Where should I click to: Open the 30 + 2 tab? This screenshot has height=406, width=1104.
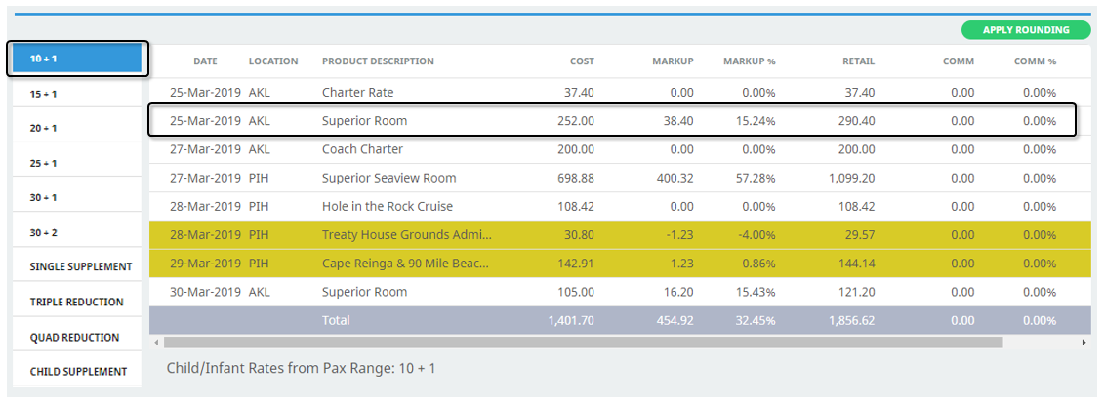pos(77,232)
